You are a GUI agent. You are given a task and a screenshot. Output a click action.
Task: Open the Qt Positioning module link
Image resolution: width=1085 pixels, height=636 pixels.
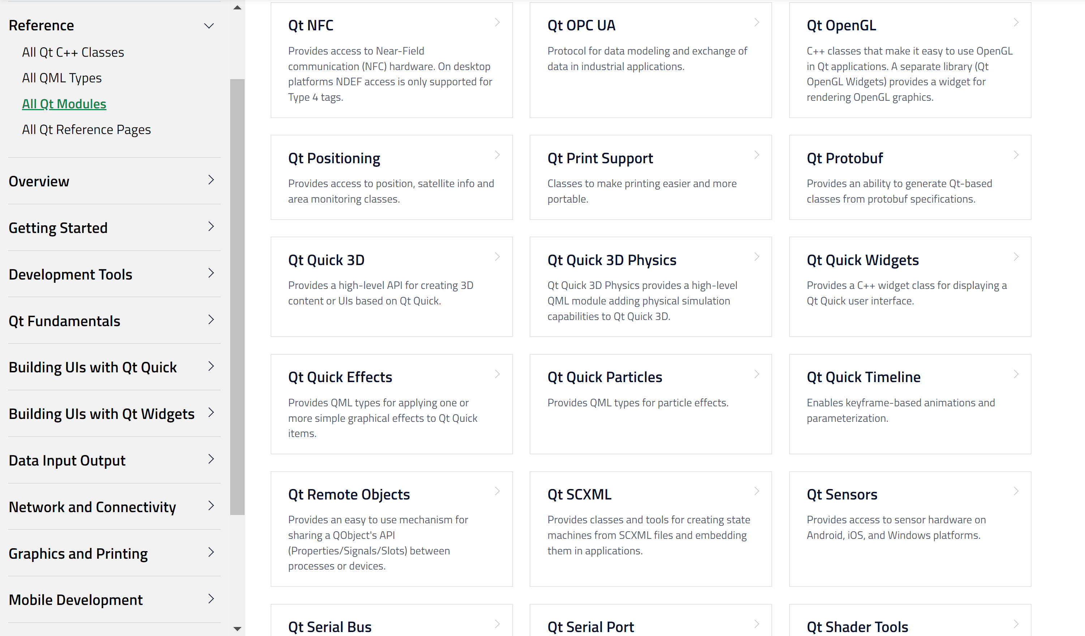pos(334,158)
